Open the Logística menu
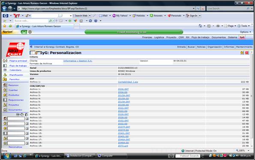The height and width of the screenshot is (160, 255). [159, 37]
